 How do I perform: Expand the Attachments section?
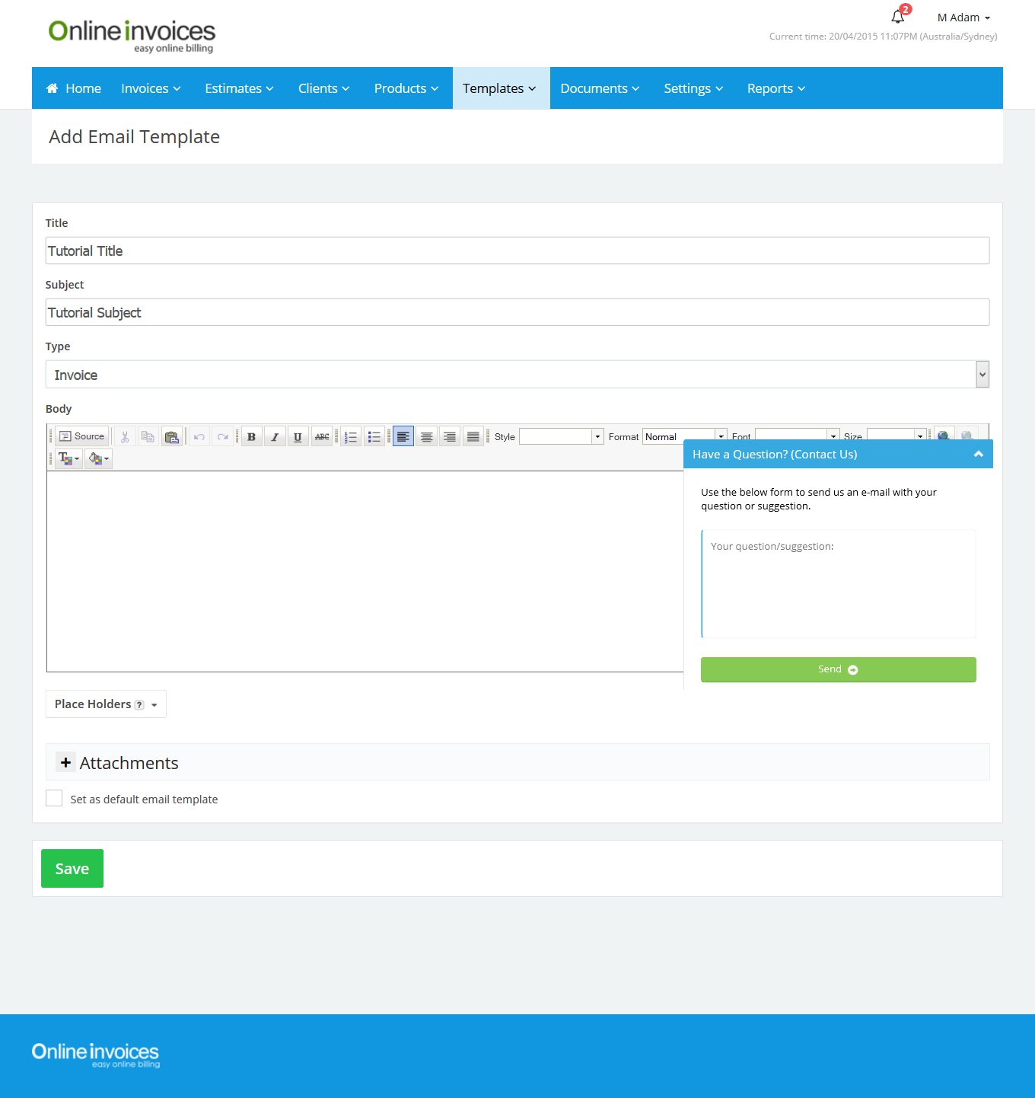click(x=66, y=762)
